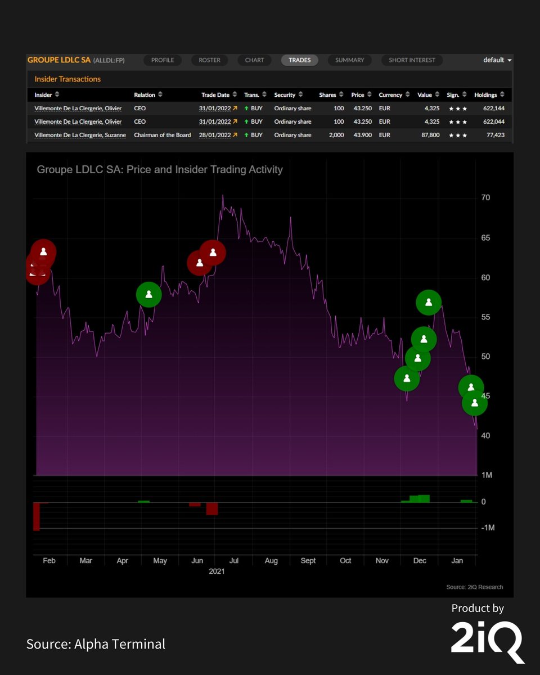Select upper red insider marker near late June

(213, 253)
